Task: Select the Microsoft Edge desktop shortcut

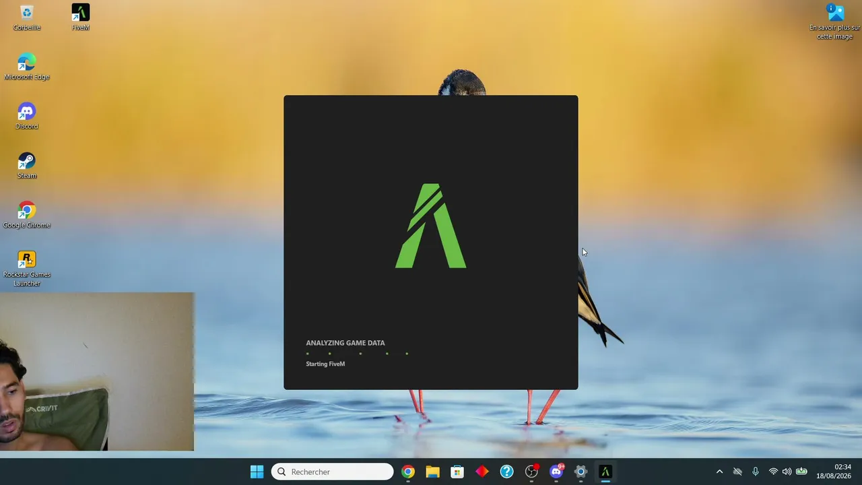Action: 27,67
